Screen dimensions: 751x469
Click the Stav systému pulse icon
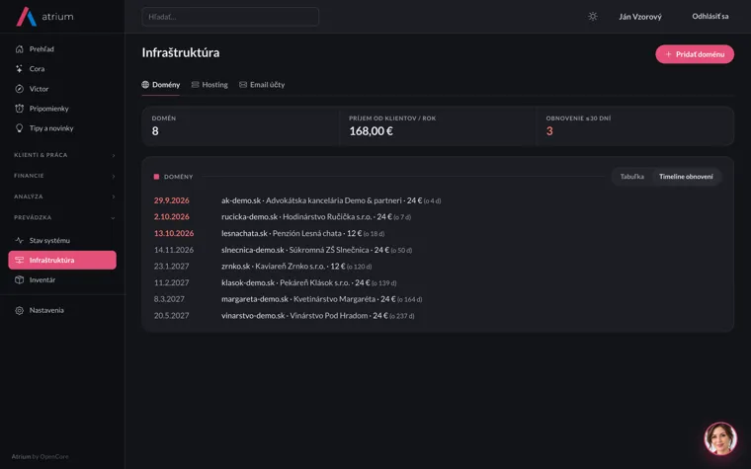coord(19,240)
